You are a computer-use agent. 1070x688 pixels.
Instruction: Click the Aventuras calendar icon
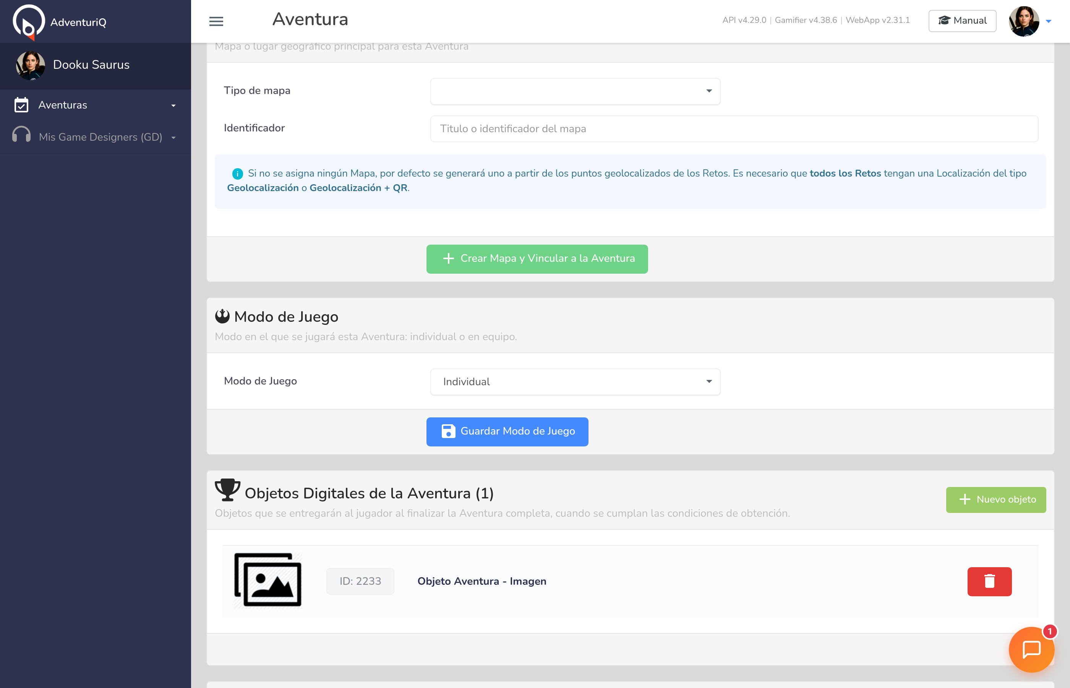(21, 105)
